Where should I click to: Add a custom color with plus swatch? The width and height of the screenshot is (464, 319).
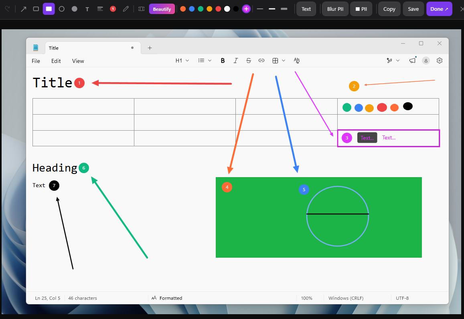pos(246,9)
